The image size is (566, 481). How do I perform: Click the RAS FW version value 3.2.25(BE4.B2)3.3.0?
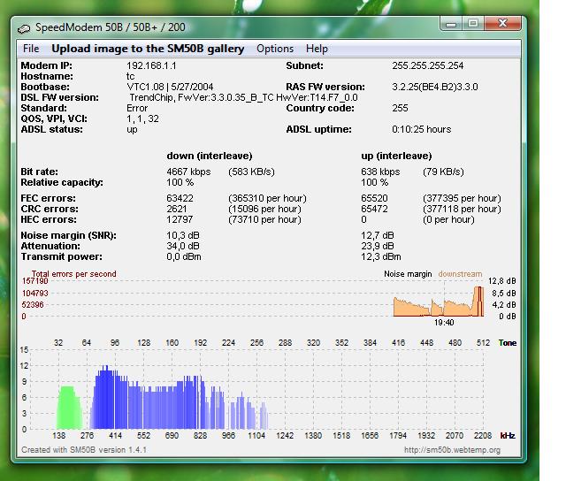[x=435, y=87]
